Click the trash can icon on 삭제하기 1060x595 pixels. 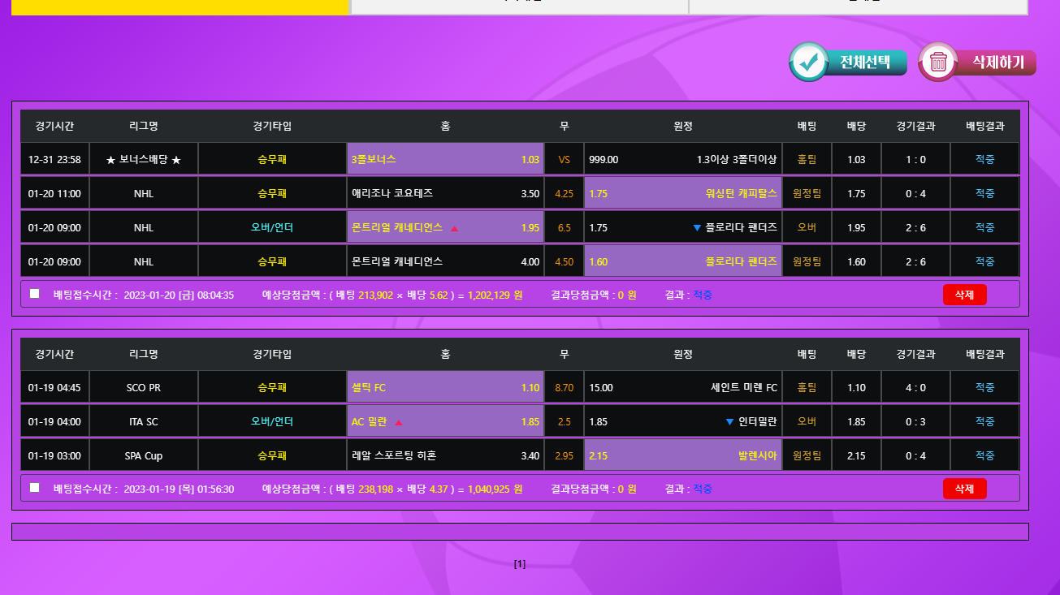coord(938,63)
